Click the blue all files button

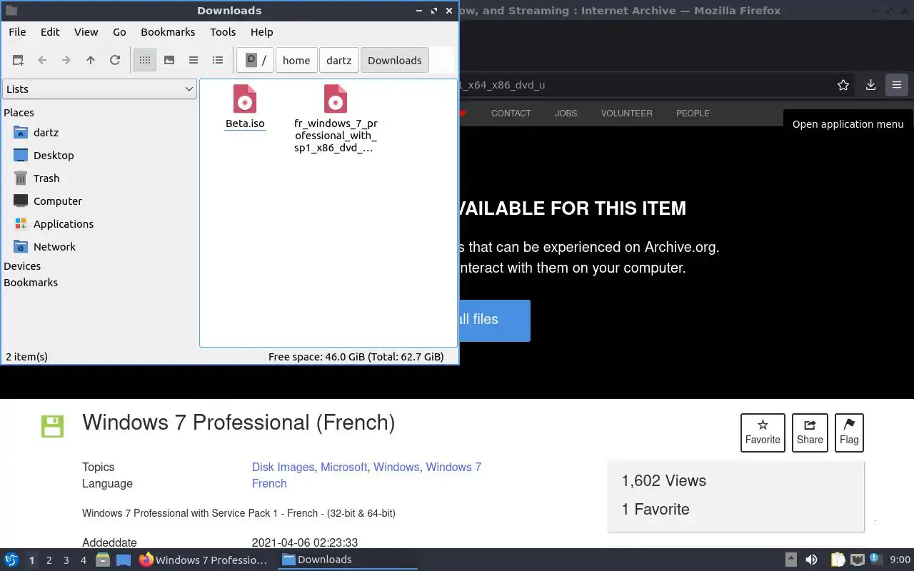pyautogui.click(x=494, y=320)
